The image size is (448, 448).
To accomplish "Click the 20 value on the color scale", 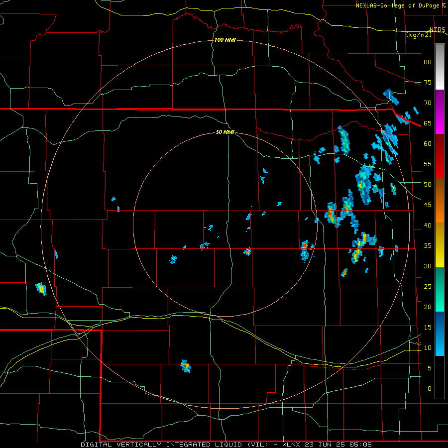I will [x=428, y=307].
